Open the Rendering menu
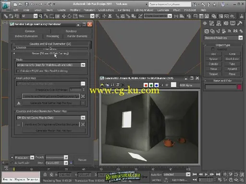 coord(124,10)
